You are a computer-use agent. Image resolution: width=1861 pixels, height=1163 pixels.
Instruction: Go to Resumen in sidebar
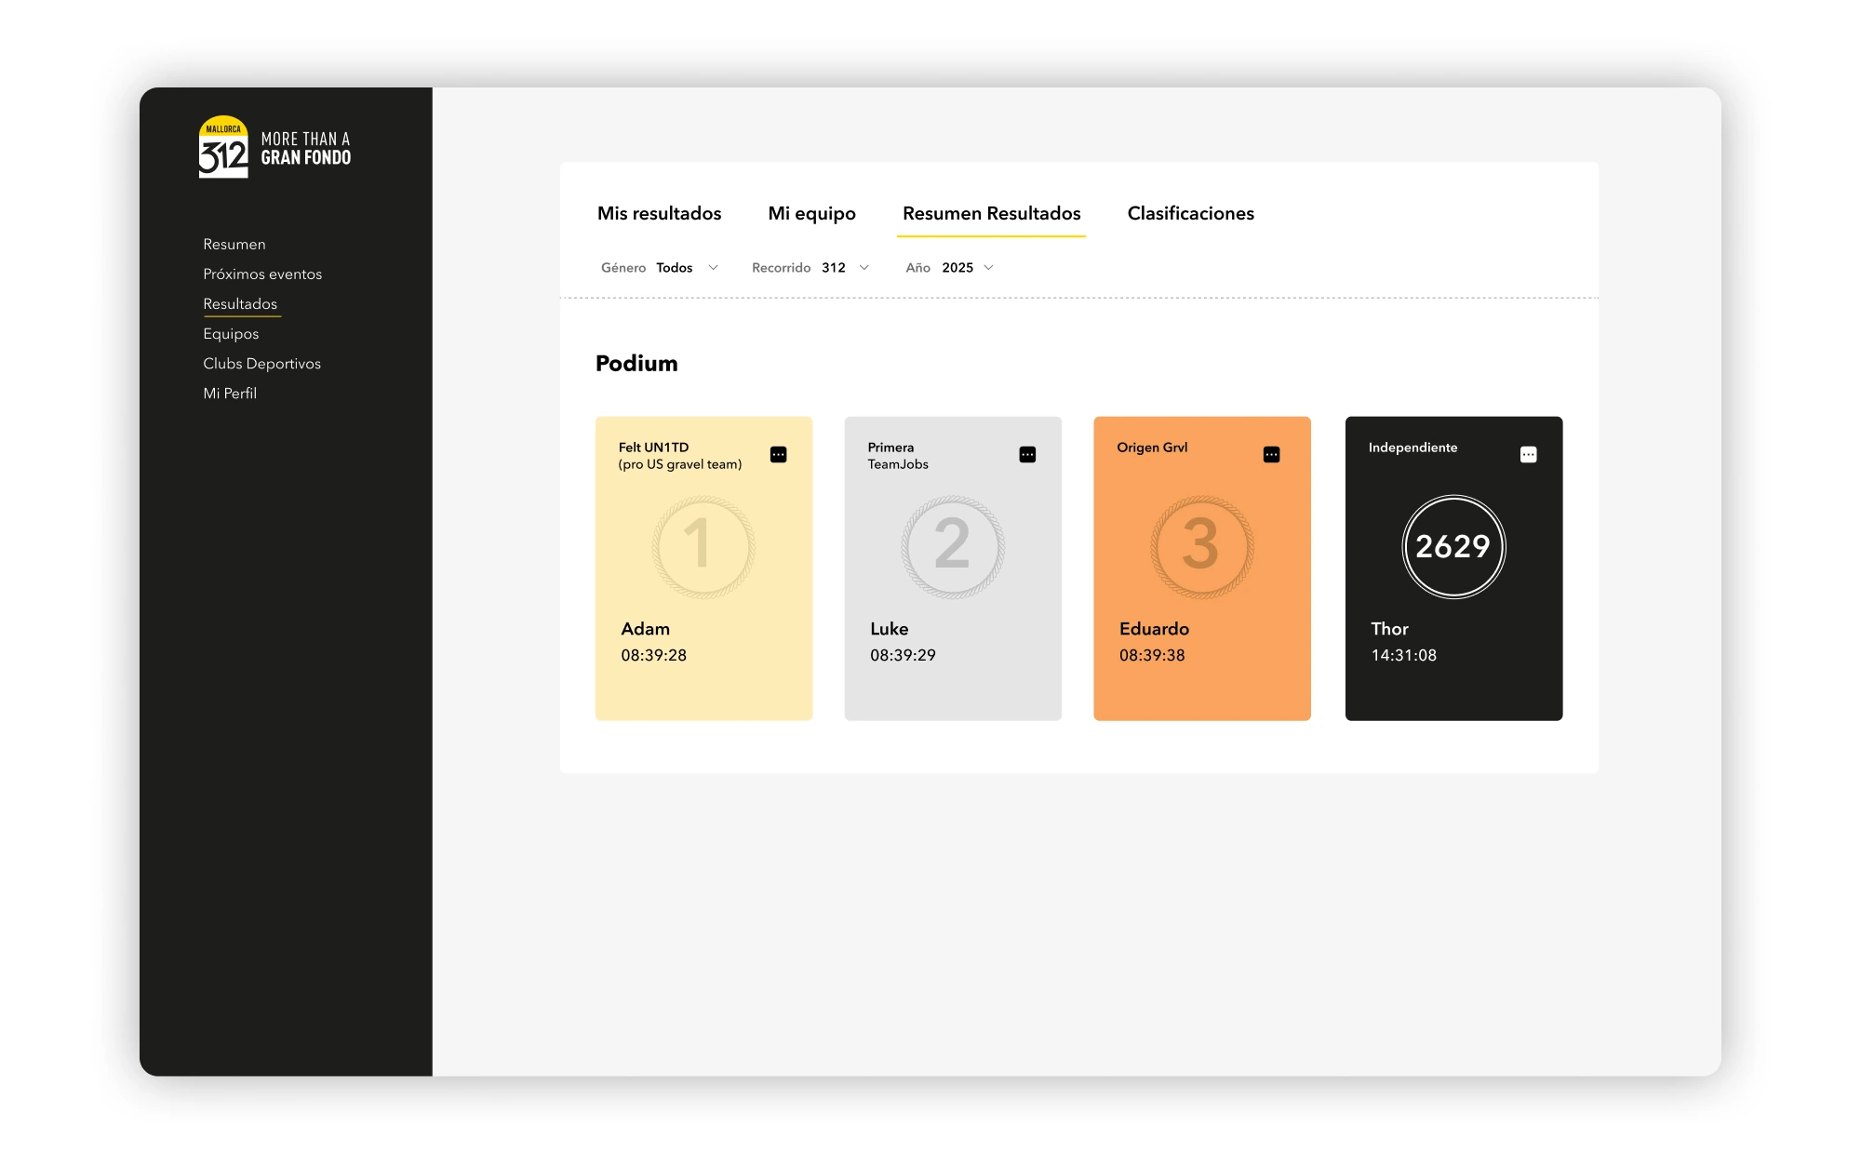click(234, 245)
